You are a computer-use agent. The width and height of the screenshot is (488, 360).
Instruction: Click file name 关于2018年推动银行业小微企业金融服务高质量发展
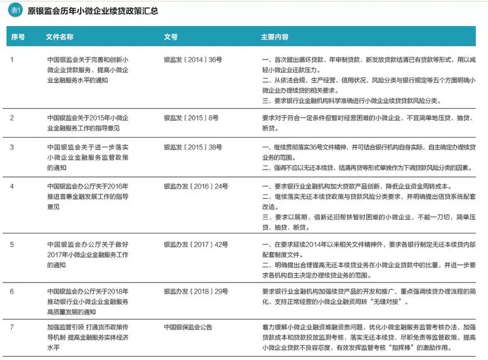tap(88, 302)
